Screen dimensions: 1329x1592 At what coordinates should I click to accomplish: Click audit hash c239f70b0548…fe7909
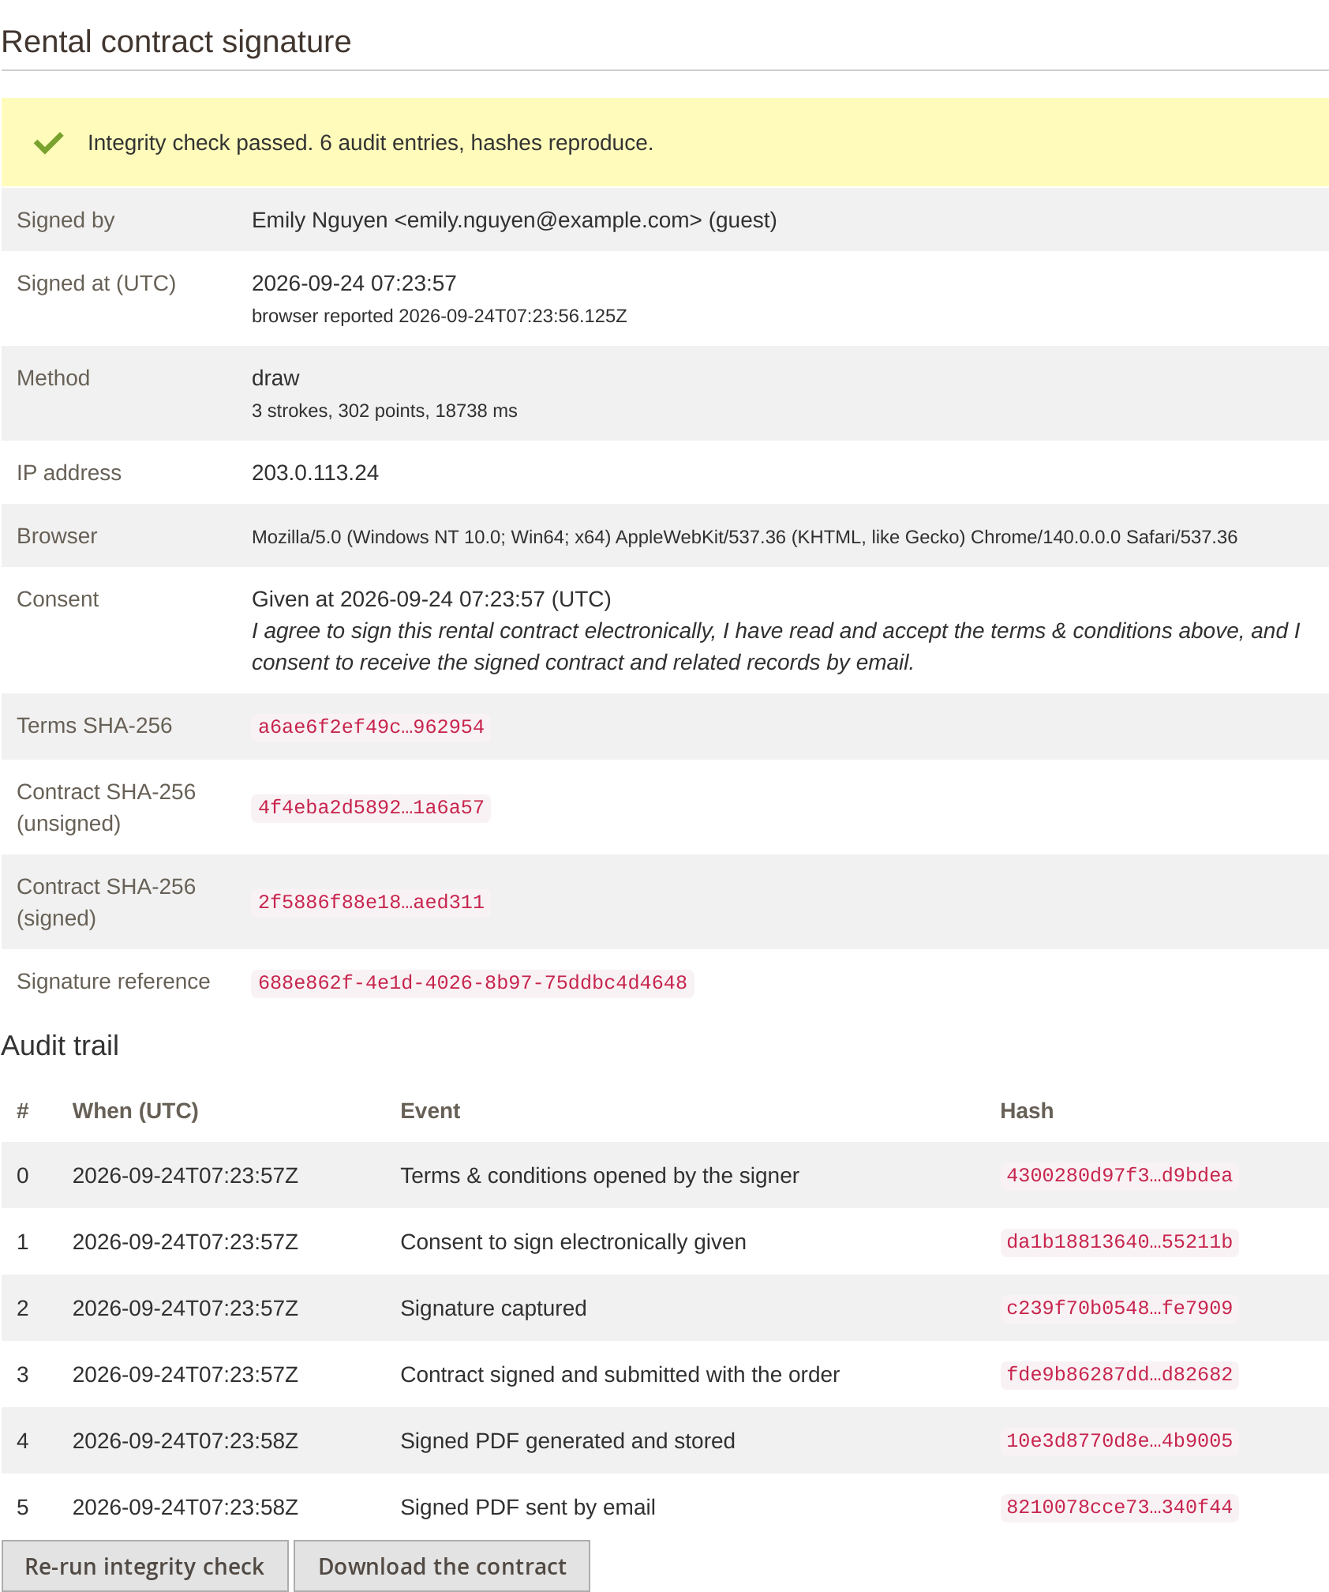1119,1308
